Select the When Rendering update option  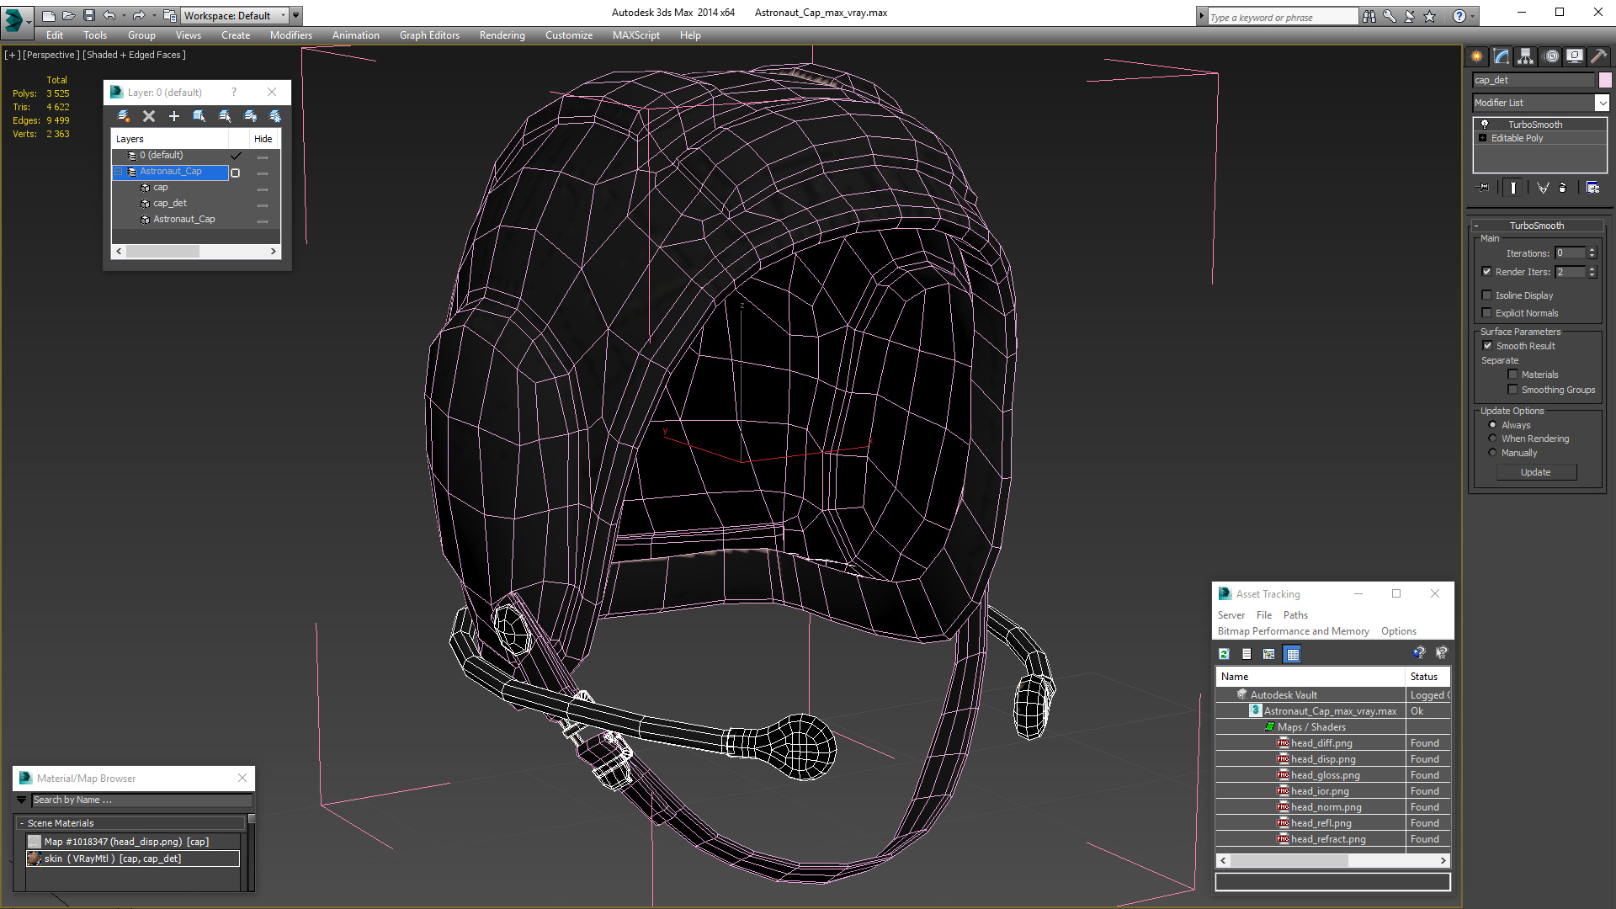pyautogui.click(x=1493, y=439)
